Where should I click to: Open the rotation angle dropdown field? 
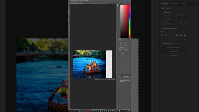coord(172,23)
